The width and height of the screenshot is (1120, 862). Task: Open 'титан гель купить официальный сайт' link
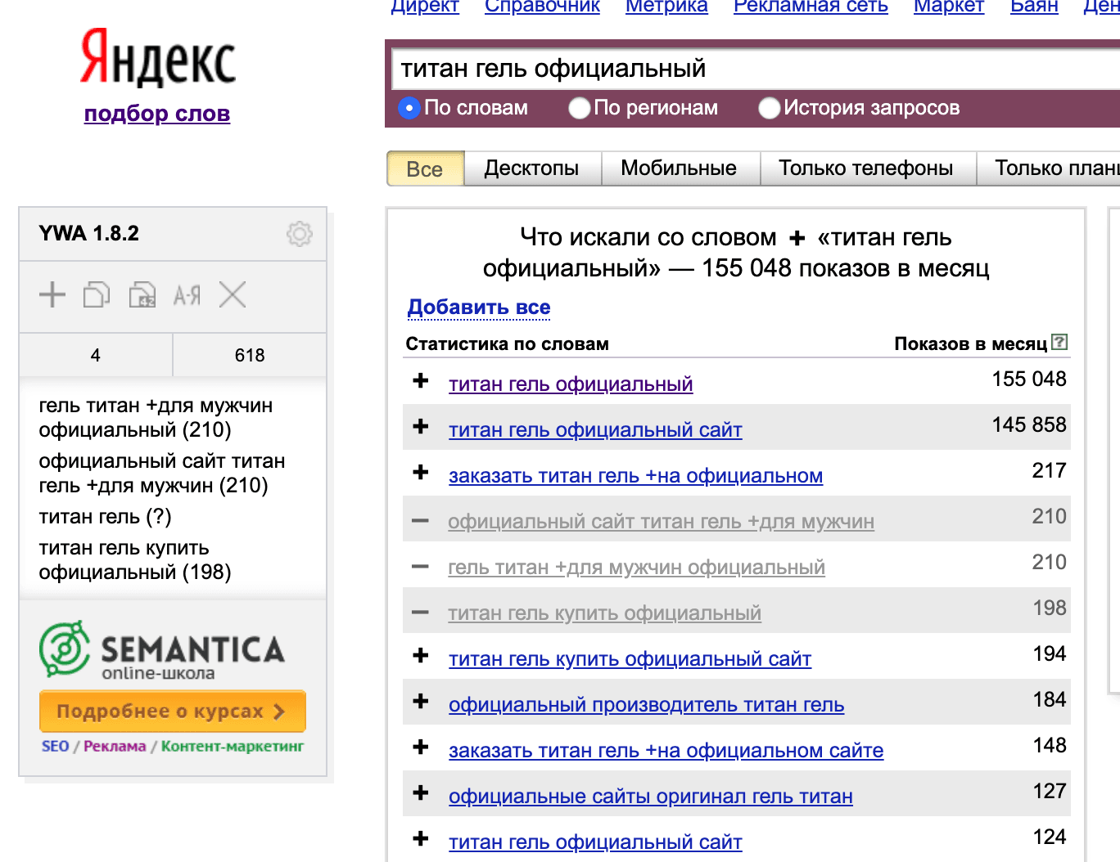point(630,658)
